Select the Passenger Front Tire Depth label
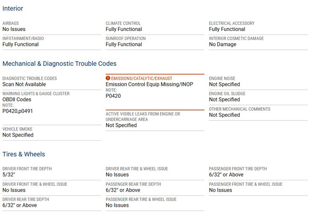The width and height of the screenshot is (315, 218). (238, 169)
